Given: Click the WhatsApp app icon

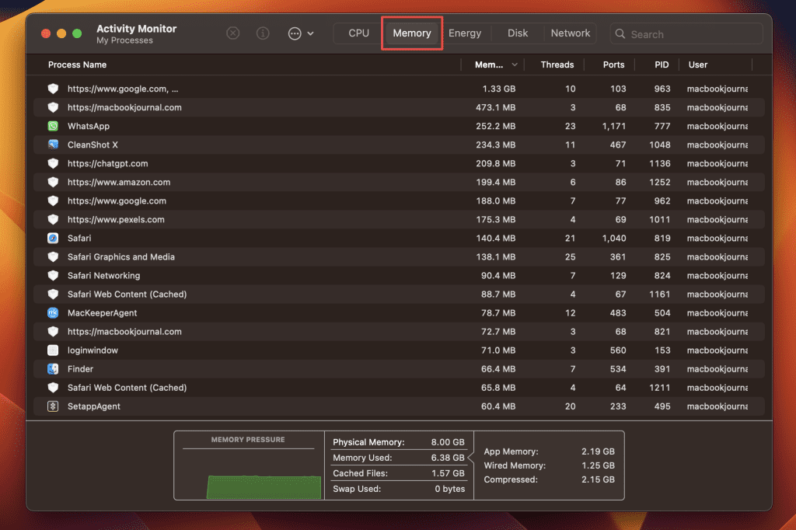Looking at the screenshot, I should (53, 126).
